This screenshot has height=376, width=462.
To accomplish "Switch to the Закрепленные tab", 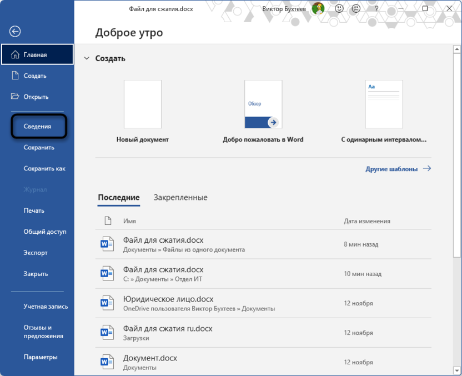I will coord(181,197).
